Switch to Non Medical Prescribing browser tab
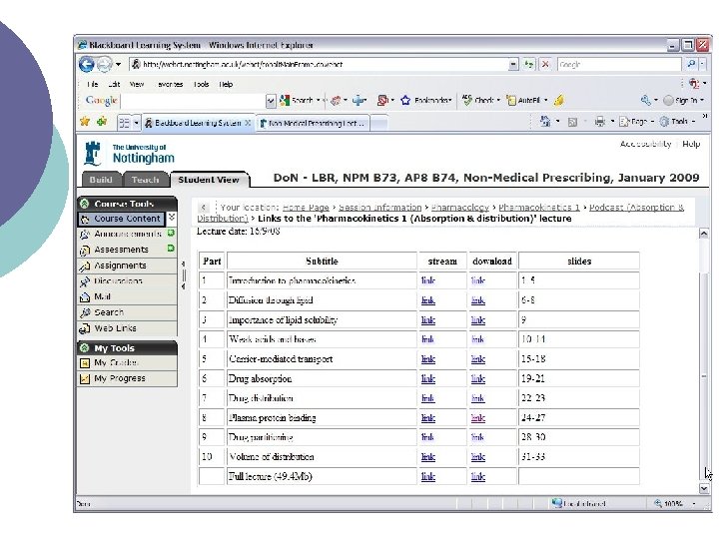 [313, 123]
